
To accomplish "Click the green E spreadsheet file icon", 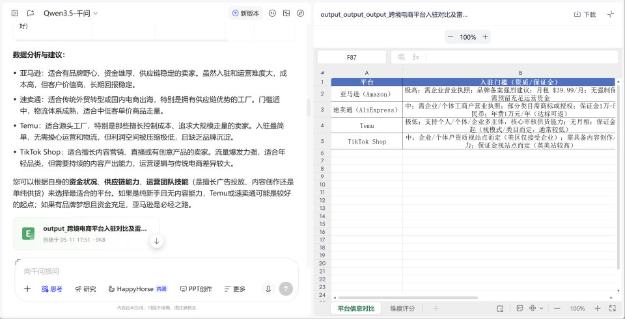I will point(28,233).
